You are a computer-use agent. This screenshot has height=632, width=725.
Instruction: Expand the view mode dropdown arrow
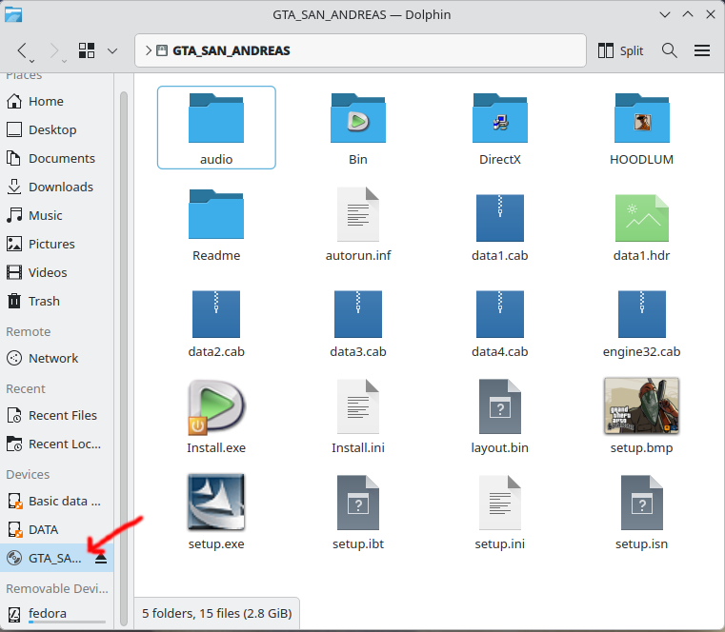click(x=112, y=50)
